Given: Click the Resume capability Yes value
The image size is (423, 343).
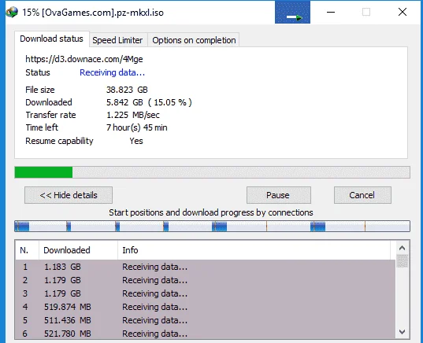Looking at the screenshot, I should [136, 141].
